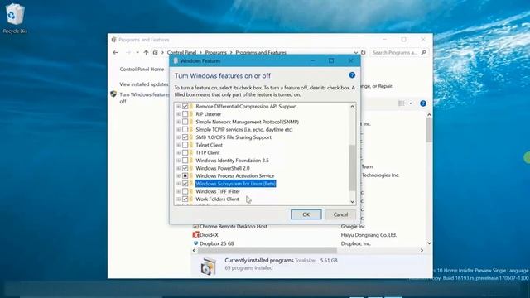The image size is (530, 298).
Task: Enable the Telnet Client checkbox
Action: click(x=185, y=145)
